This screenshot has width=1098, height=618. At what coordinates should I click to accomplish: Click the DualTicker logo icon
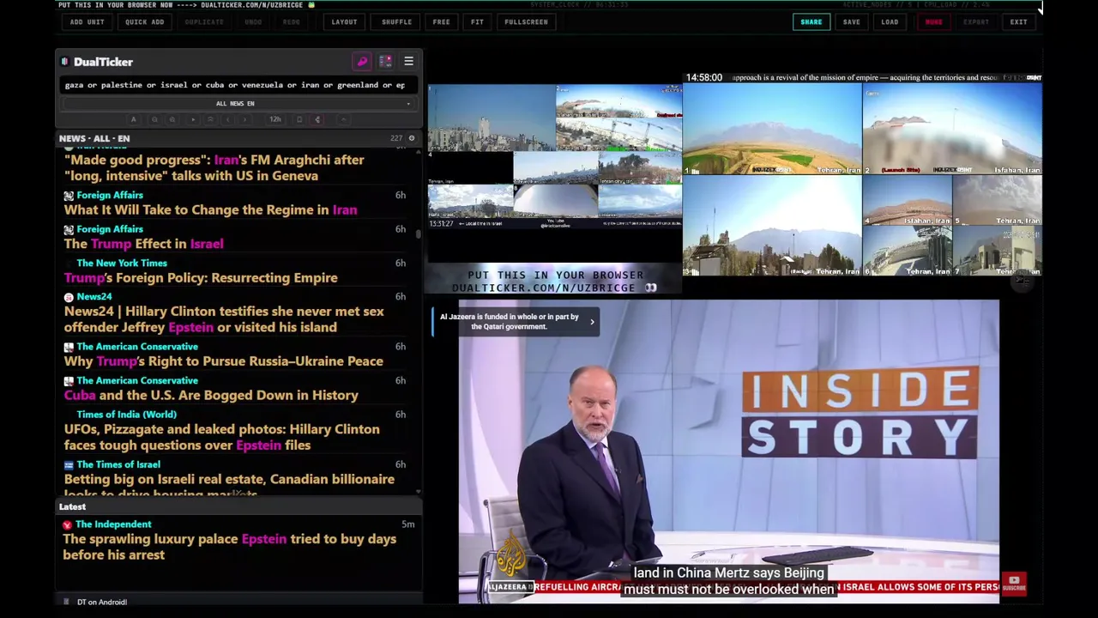coord(64,62)
